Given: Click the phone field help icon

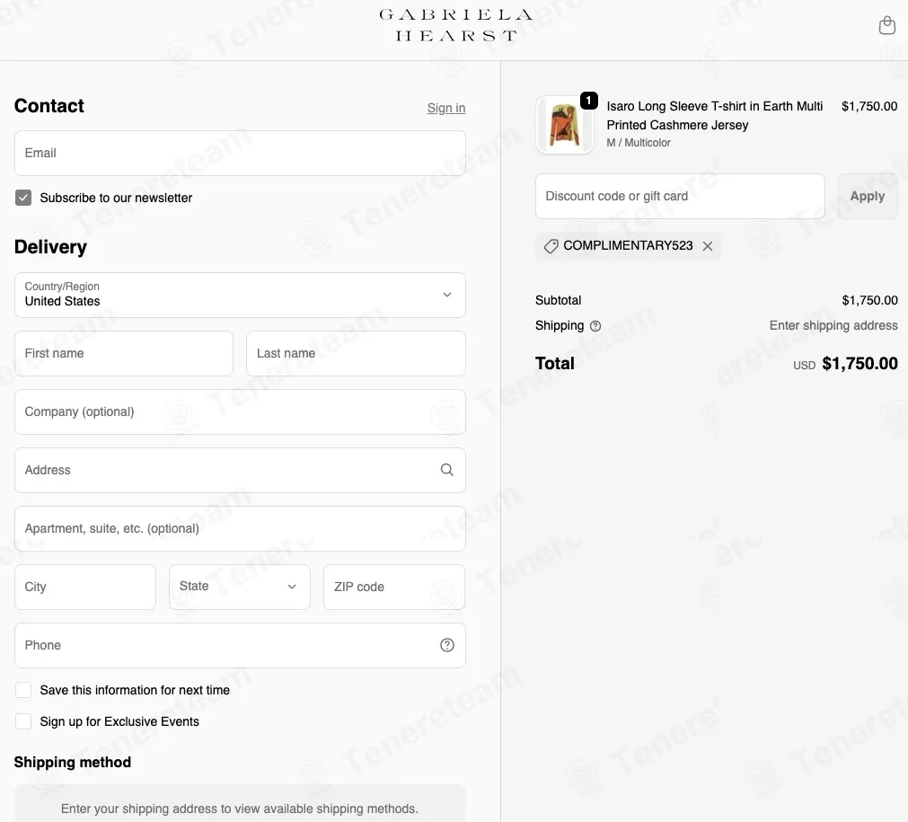Looking at the screenshot, I should coord(446,645).
